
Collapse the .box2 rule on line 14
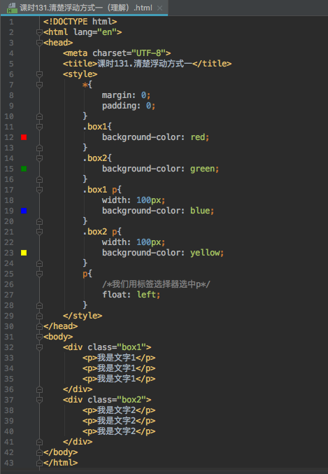pyautogui.click(x=39, y=158)
